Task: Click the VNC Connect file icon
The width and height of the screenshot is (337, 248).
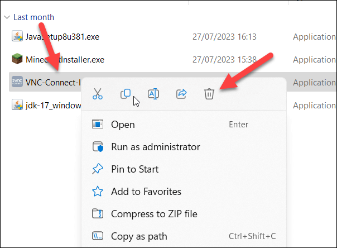Action: [17, 82]
